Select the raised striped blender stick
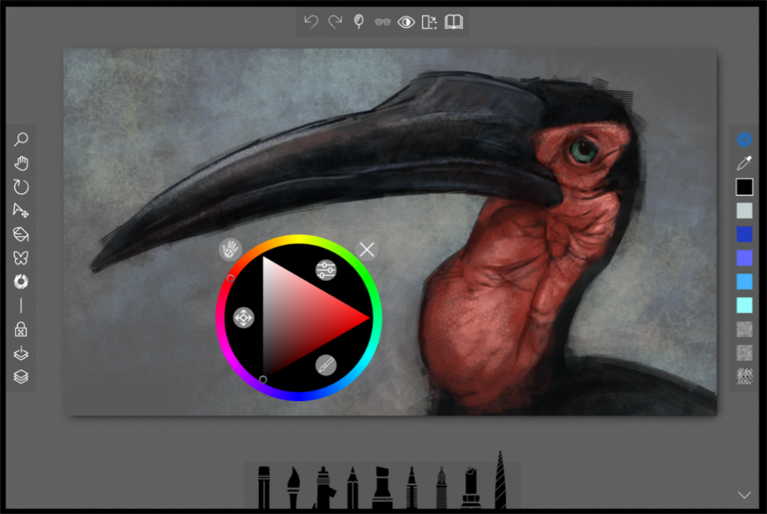Viewport: 767px width, 514px height. point(500,480)
